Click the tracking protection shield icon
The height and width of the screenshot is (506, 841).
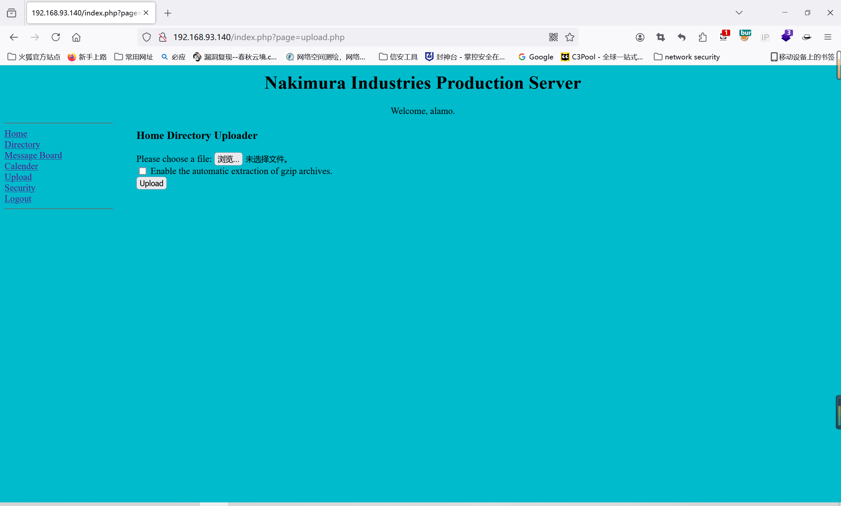tap(146, 37)
